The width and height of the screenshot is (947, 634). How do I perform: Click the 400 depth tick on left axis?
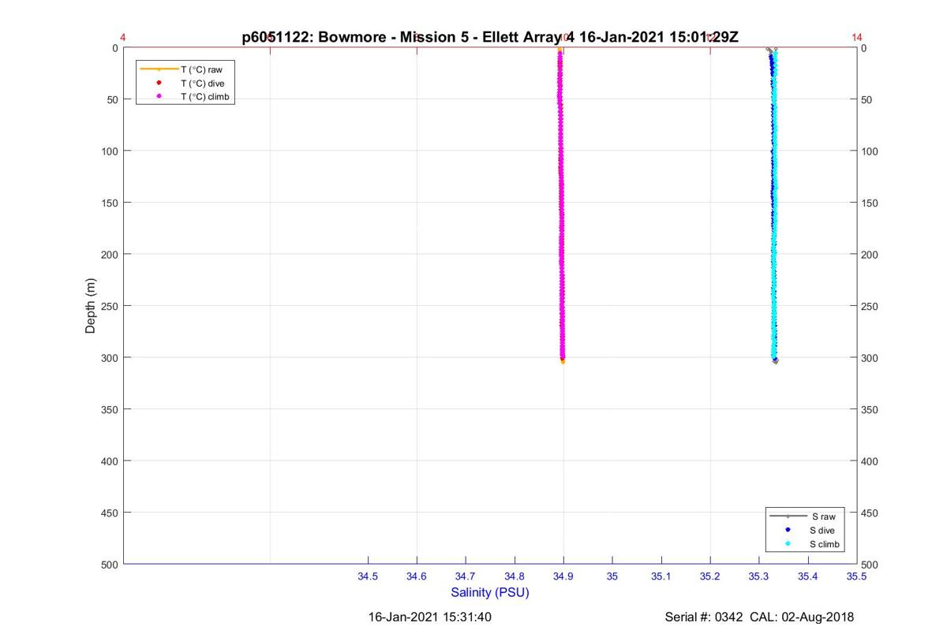click(110, 461)
